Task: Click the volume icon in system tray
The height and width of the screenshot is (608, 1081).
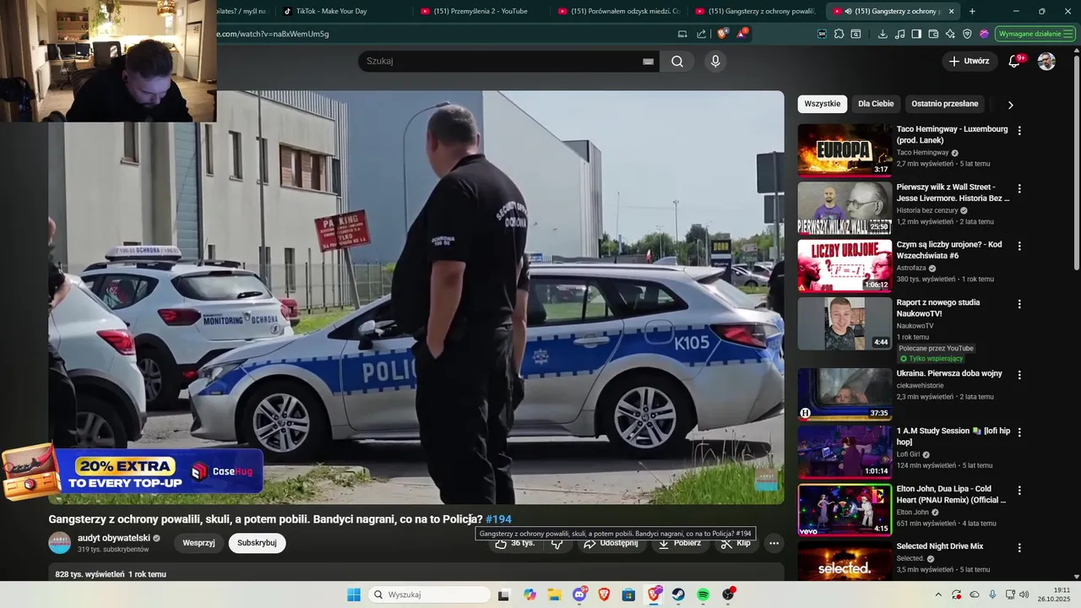Action: pos(1024,594)
